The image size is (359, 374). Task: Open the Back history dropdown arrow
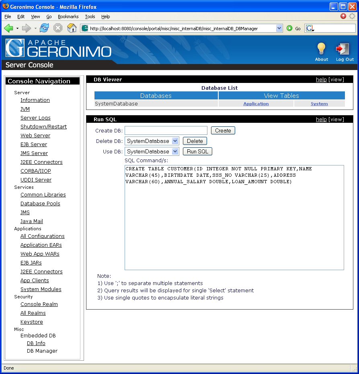pos(17,29)
